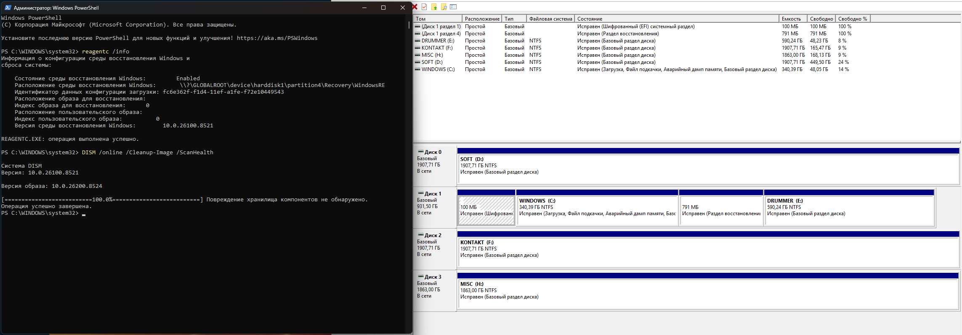Click the '8 %' free percentage cell

pos(842,41)
